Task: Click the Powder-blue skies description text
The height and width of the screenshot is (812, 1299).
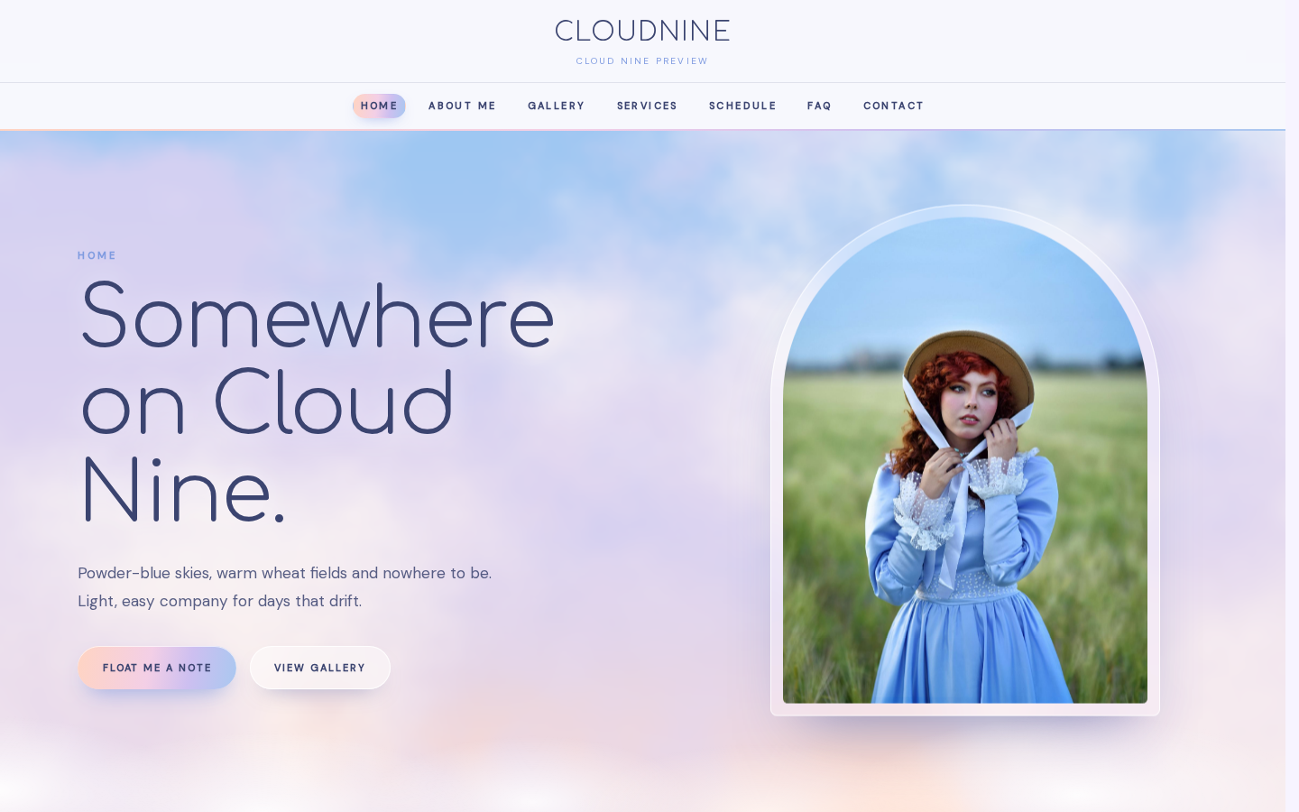Action: click(285, 586)
